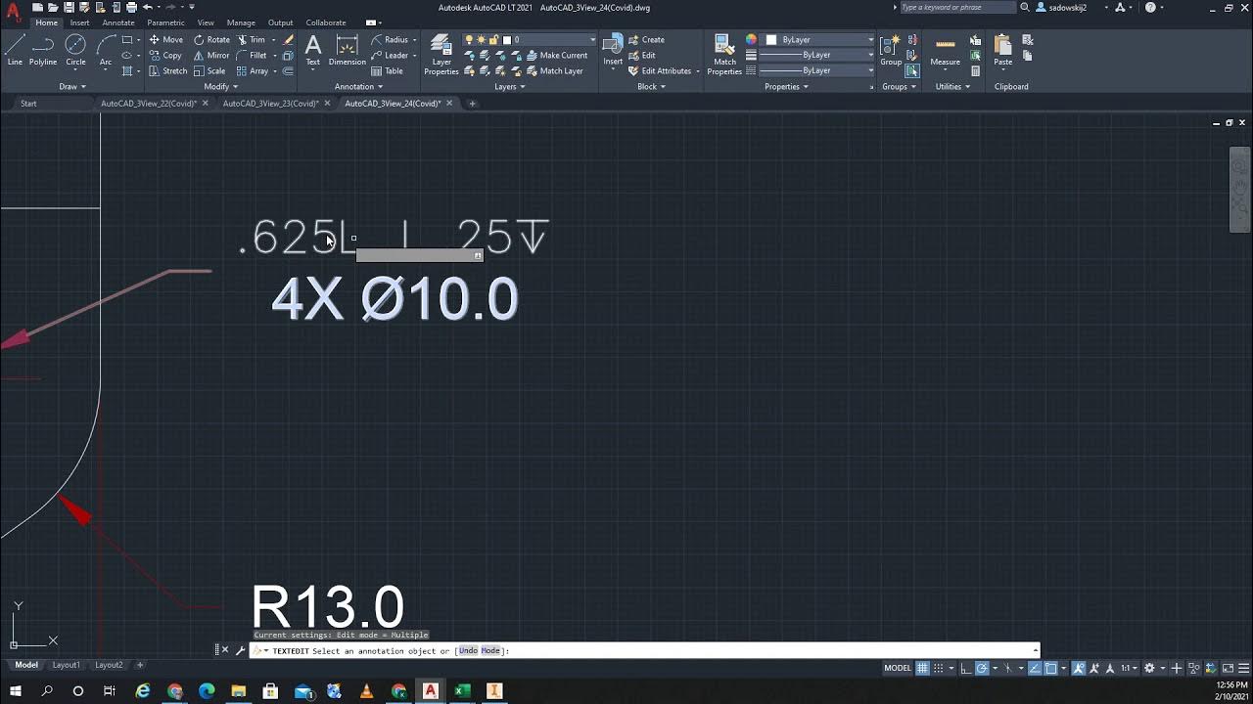Toggle snap mode in status bar
This screenshot has height=704, width=1253.
(x=939, y=669)
